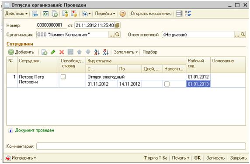Image resolution: width=250 pixels, height=164 pixels.
Task: Click the Подбор button
Action: coord(150,52)
